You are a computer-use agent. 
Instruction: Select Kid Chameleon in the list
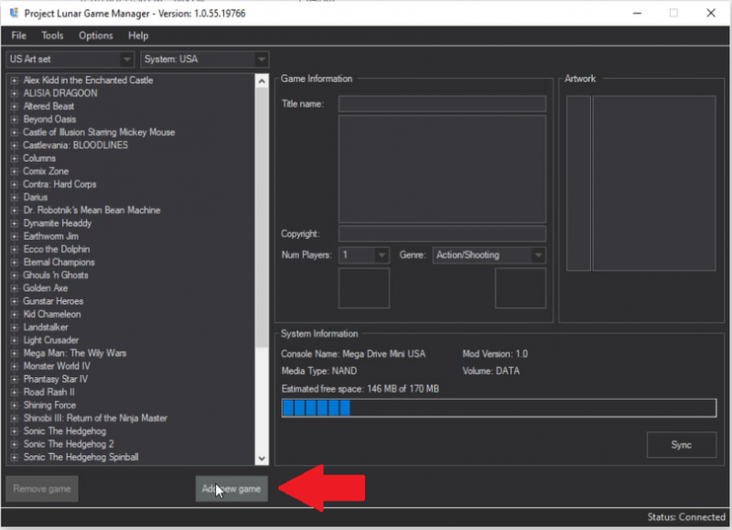(x=52, y=314)
